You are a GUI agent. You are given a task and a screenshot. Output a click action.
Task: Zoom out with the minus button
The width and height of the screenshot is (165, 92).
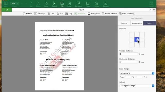tap(22, 3)
